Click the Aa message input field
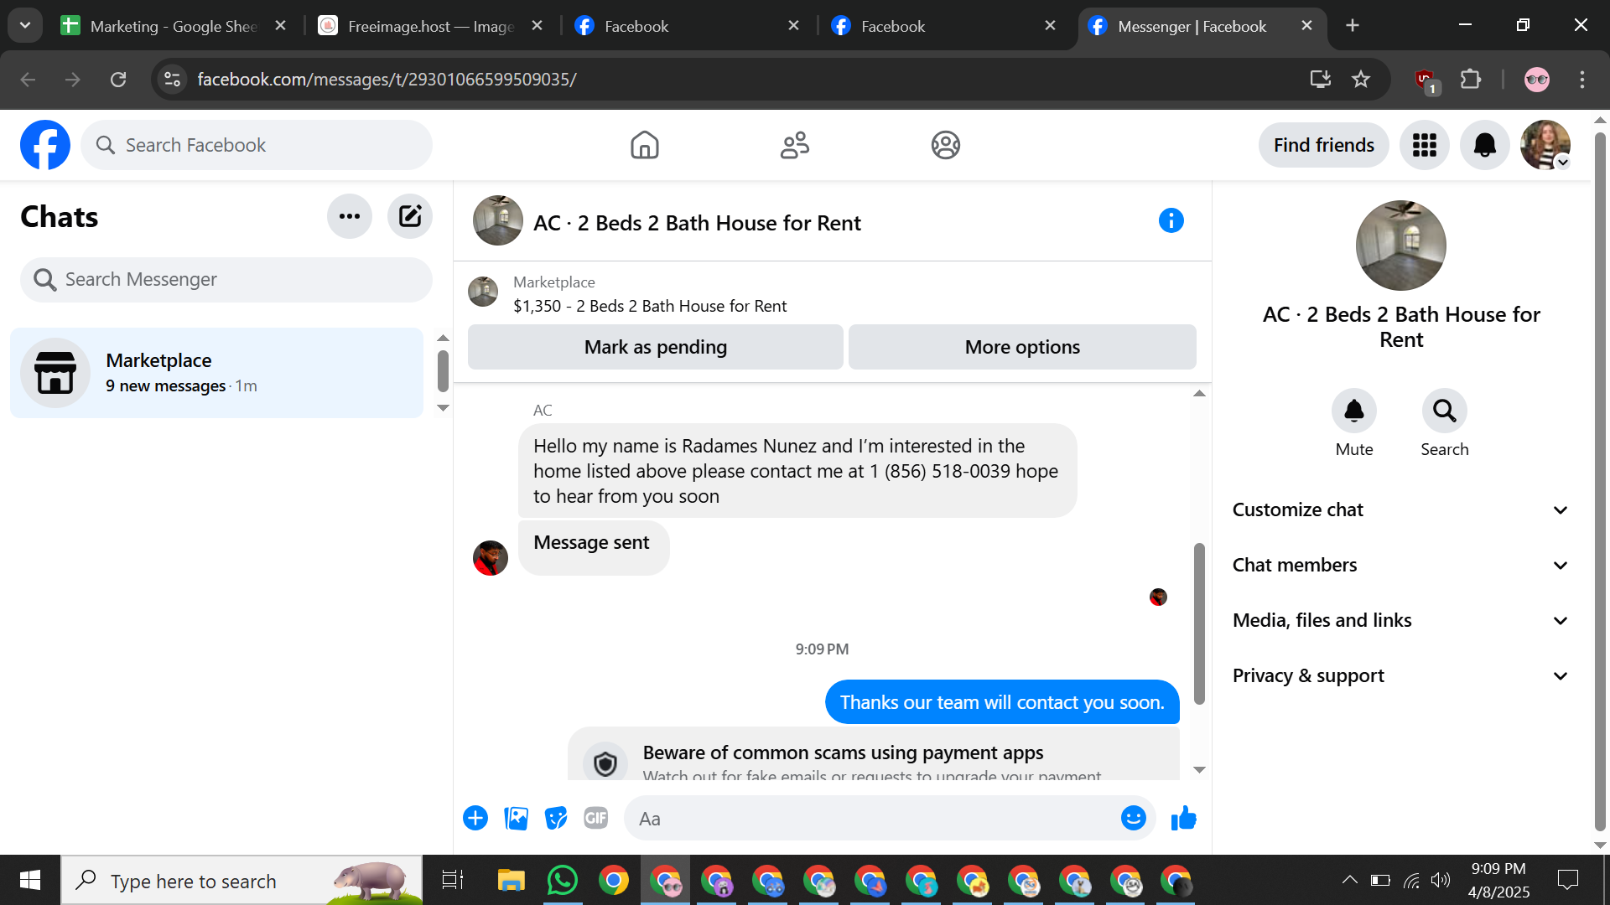Screen dimensions: 1610x905 coord(872,819)
